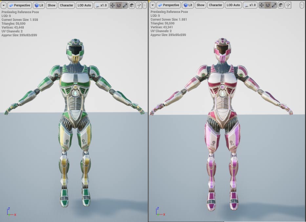Open right viewport options dropdown arrow

[153, 5]
